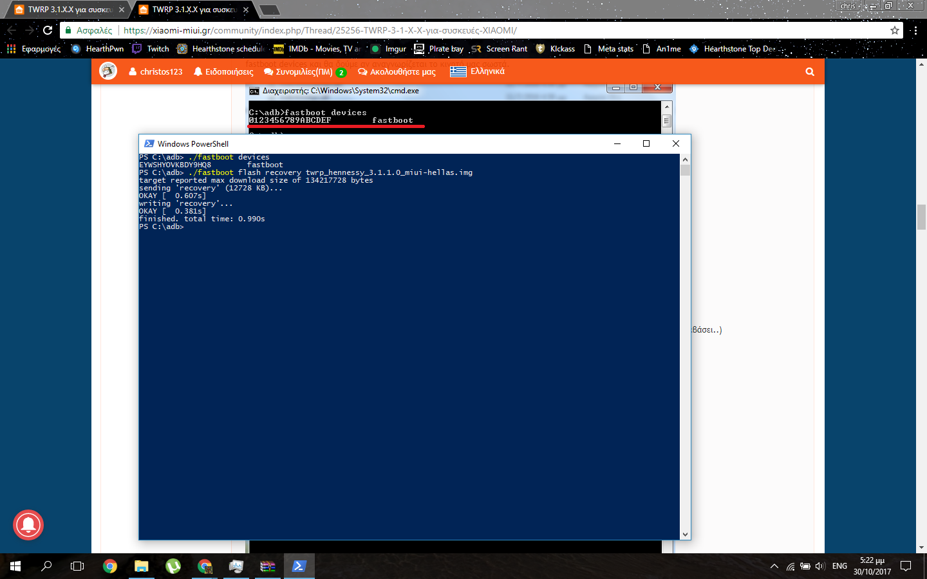Click the orange search magnifier icon
The image size is (927, 579).
[x=810, y=72]
